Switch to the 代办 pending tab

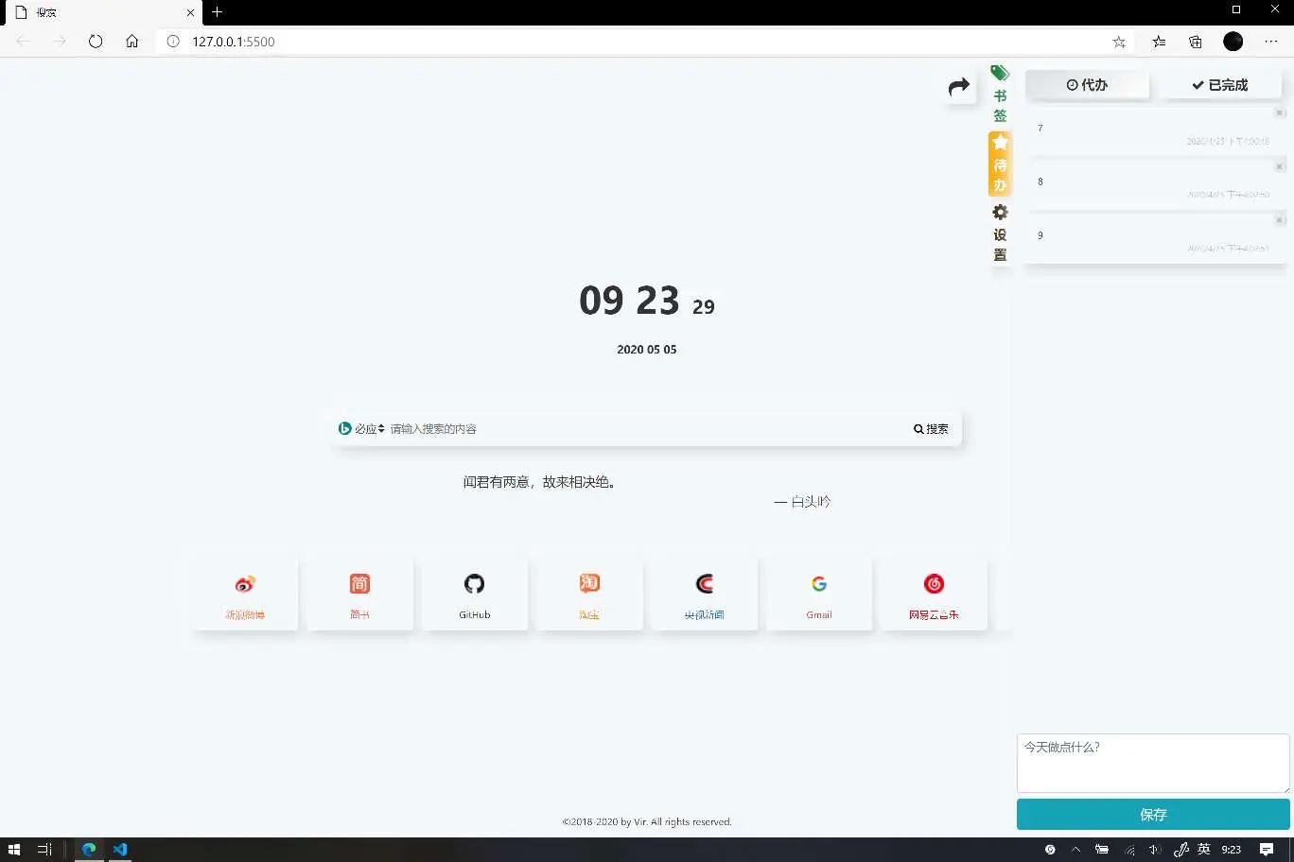coord(1087,84)
